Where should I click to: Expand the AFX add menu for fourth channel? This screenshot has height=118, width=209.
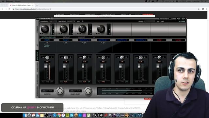[101, 43]
